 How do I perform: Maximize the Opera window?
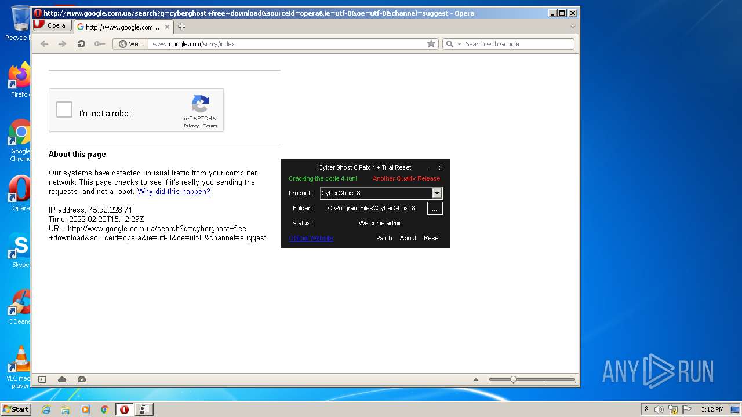coord(562,13)
